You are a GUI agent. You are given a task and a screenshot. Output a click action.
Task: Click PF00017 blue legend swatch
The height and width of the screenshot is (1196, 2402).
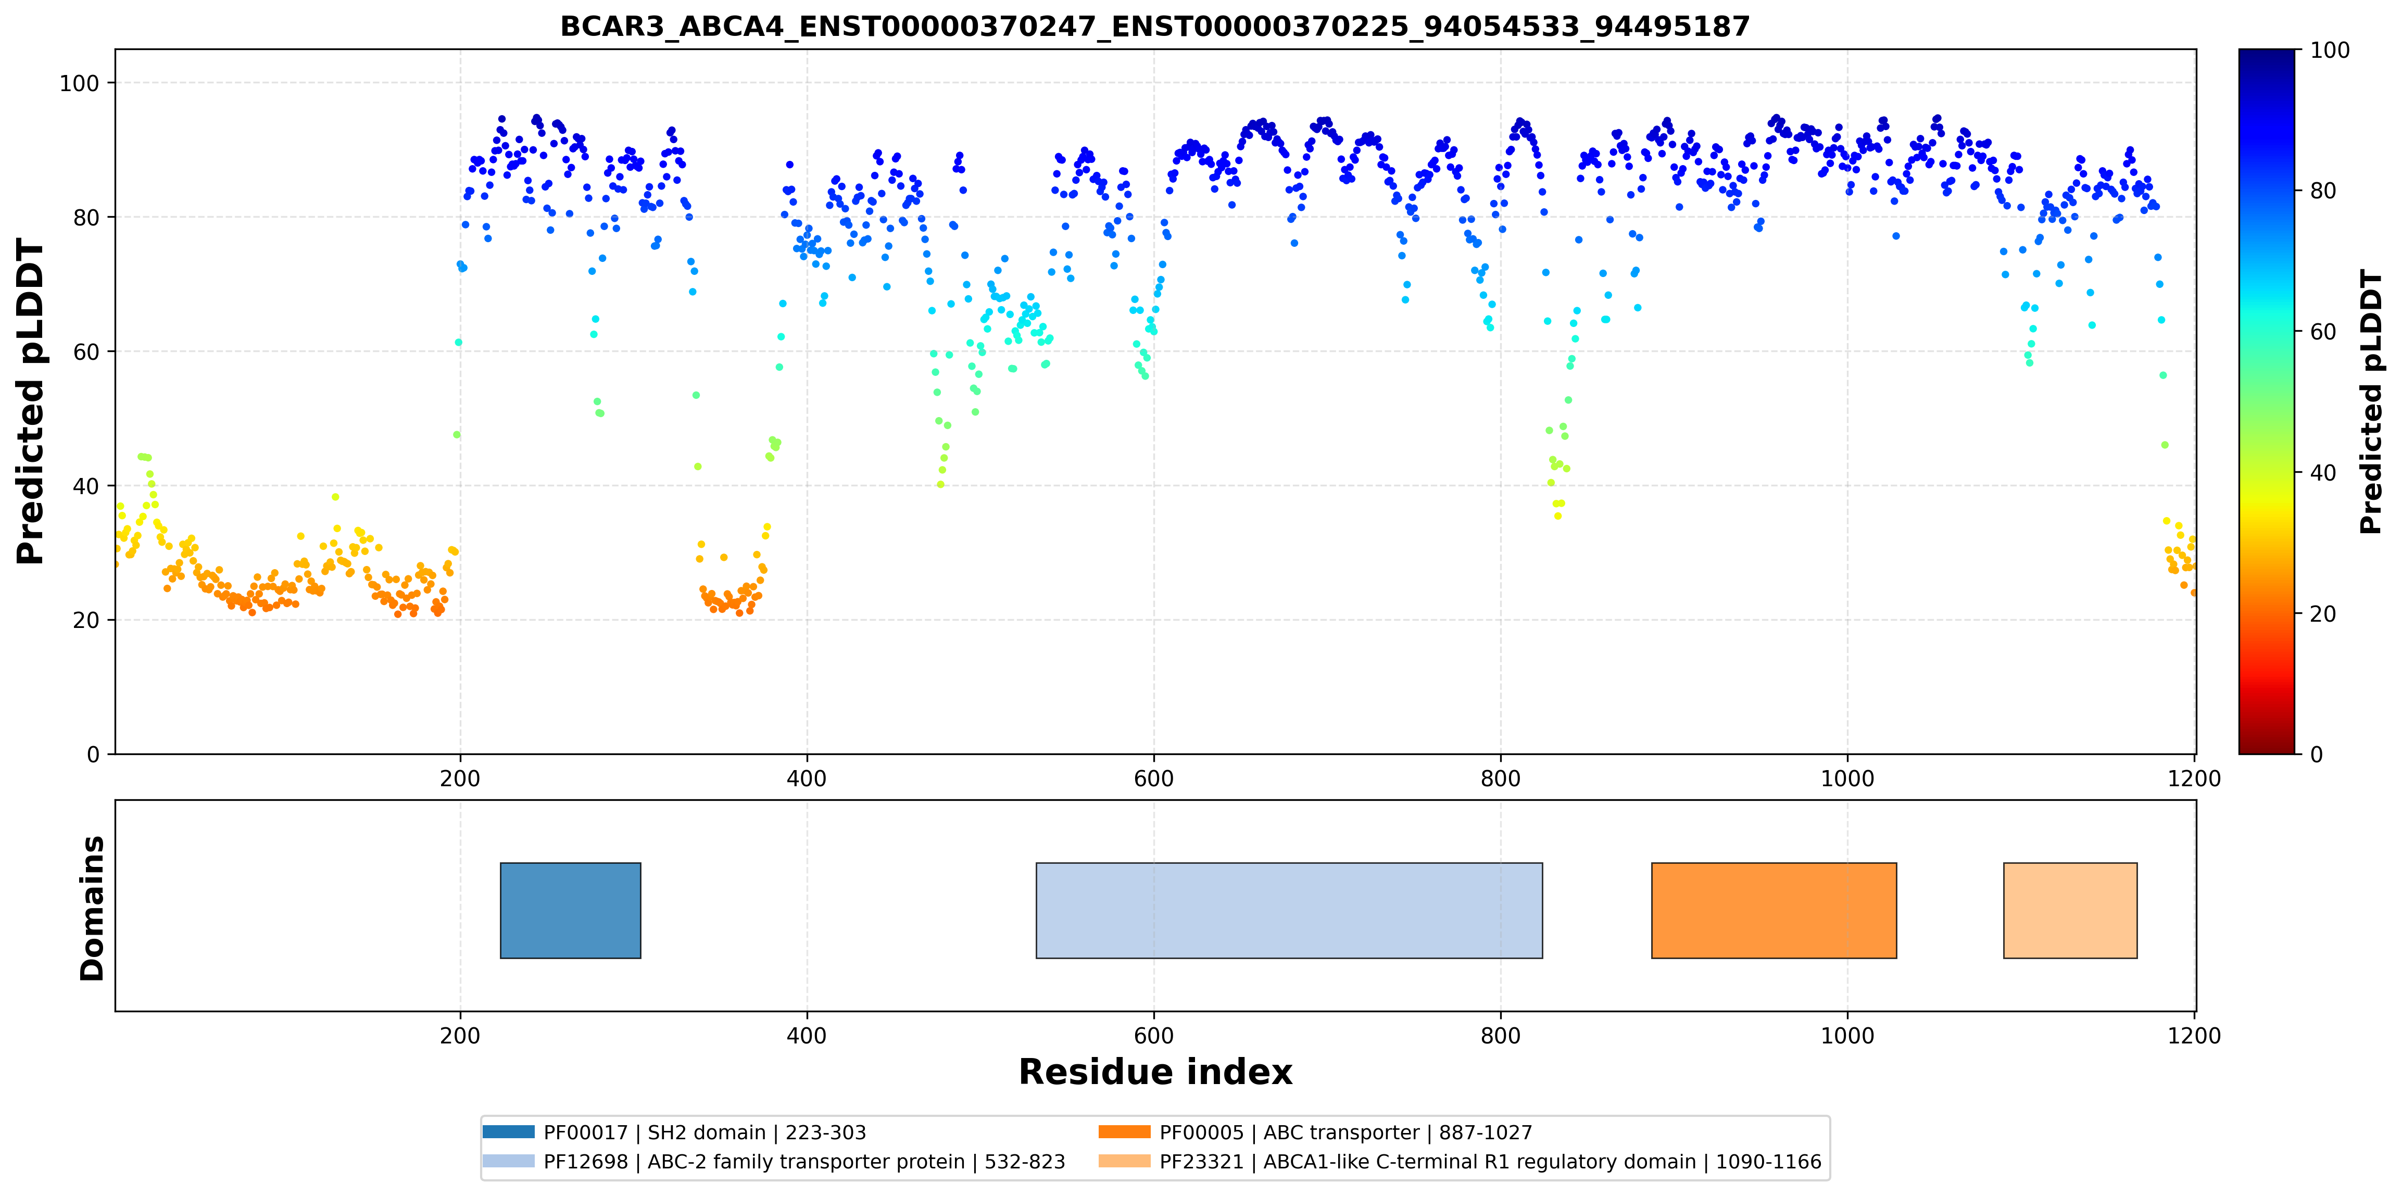[x=509, y=1131]
